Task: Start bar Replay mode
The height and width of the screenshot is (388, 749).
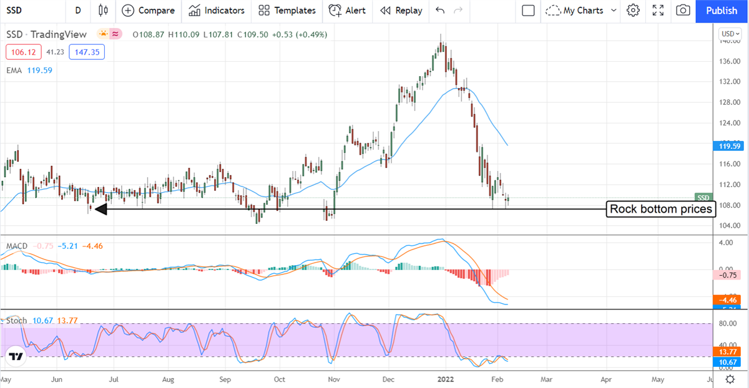Action: point(401,10)
